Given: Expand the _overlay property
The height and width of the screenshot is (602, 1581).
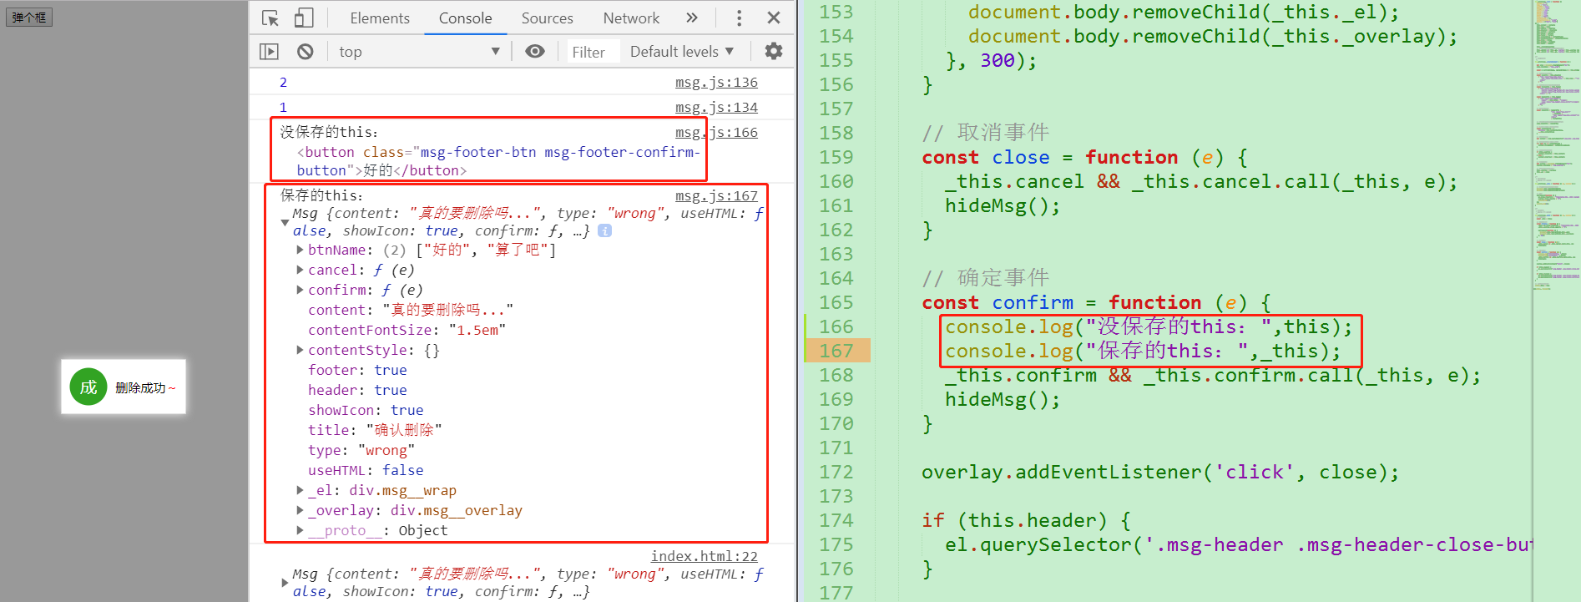Looking at the screenshot, I should 300,510.
